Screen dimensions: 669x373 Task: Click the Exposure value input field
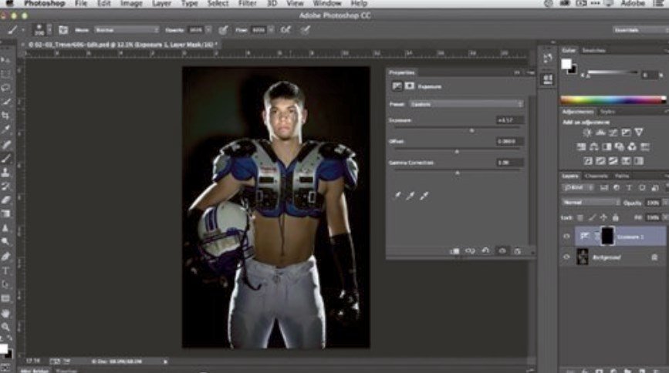[x=509, y=120]
